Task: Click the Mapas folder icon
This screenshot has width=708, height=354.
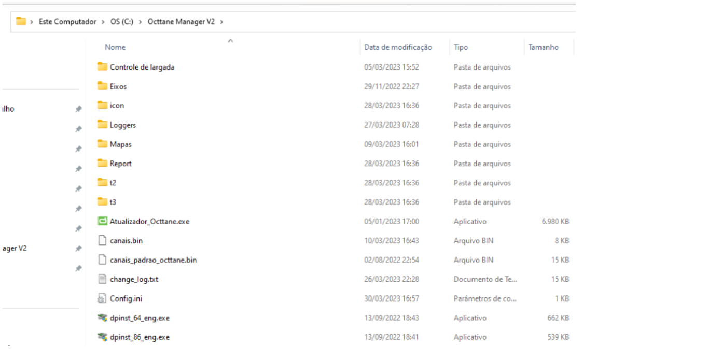Action: click(x=102, y=144)
